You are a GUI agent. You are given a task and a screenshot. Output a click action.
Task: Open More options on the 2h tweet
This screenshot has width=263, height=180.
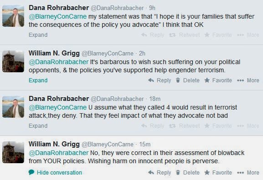tap(248, 80)
